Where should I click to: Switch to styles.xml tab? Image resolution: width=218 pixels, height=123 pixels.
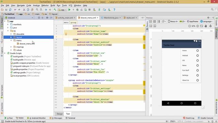click(130, 18)
